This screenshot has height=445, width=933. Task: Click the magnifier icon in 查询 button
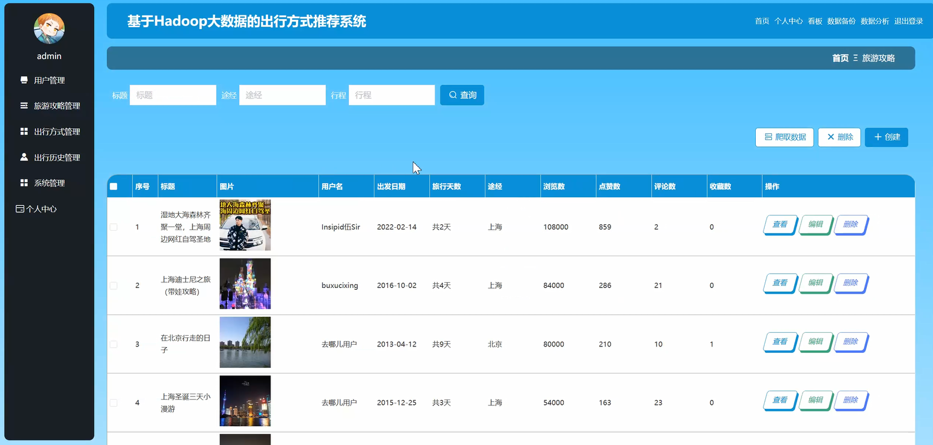453,95
